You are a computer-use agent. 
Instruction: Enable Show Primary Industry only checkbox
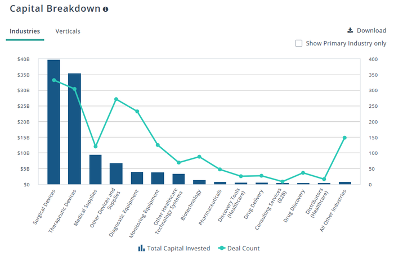pyautogui.click(x=299, y=43)
